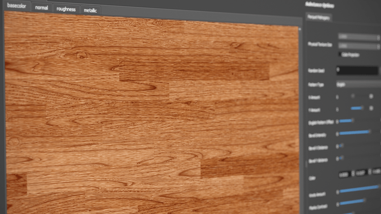Open the upper texture size dropdown
This screenshot has width=381, height=214.
coord(359,37)
